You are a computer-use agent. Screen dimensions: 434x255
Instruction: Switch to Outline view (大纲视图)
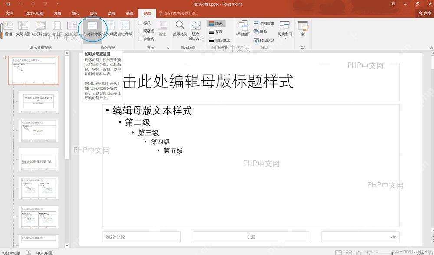coord(23,29)
